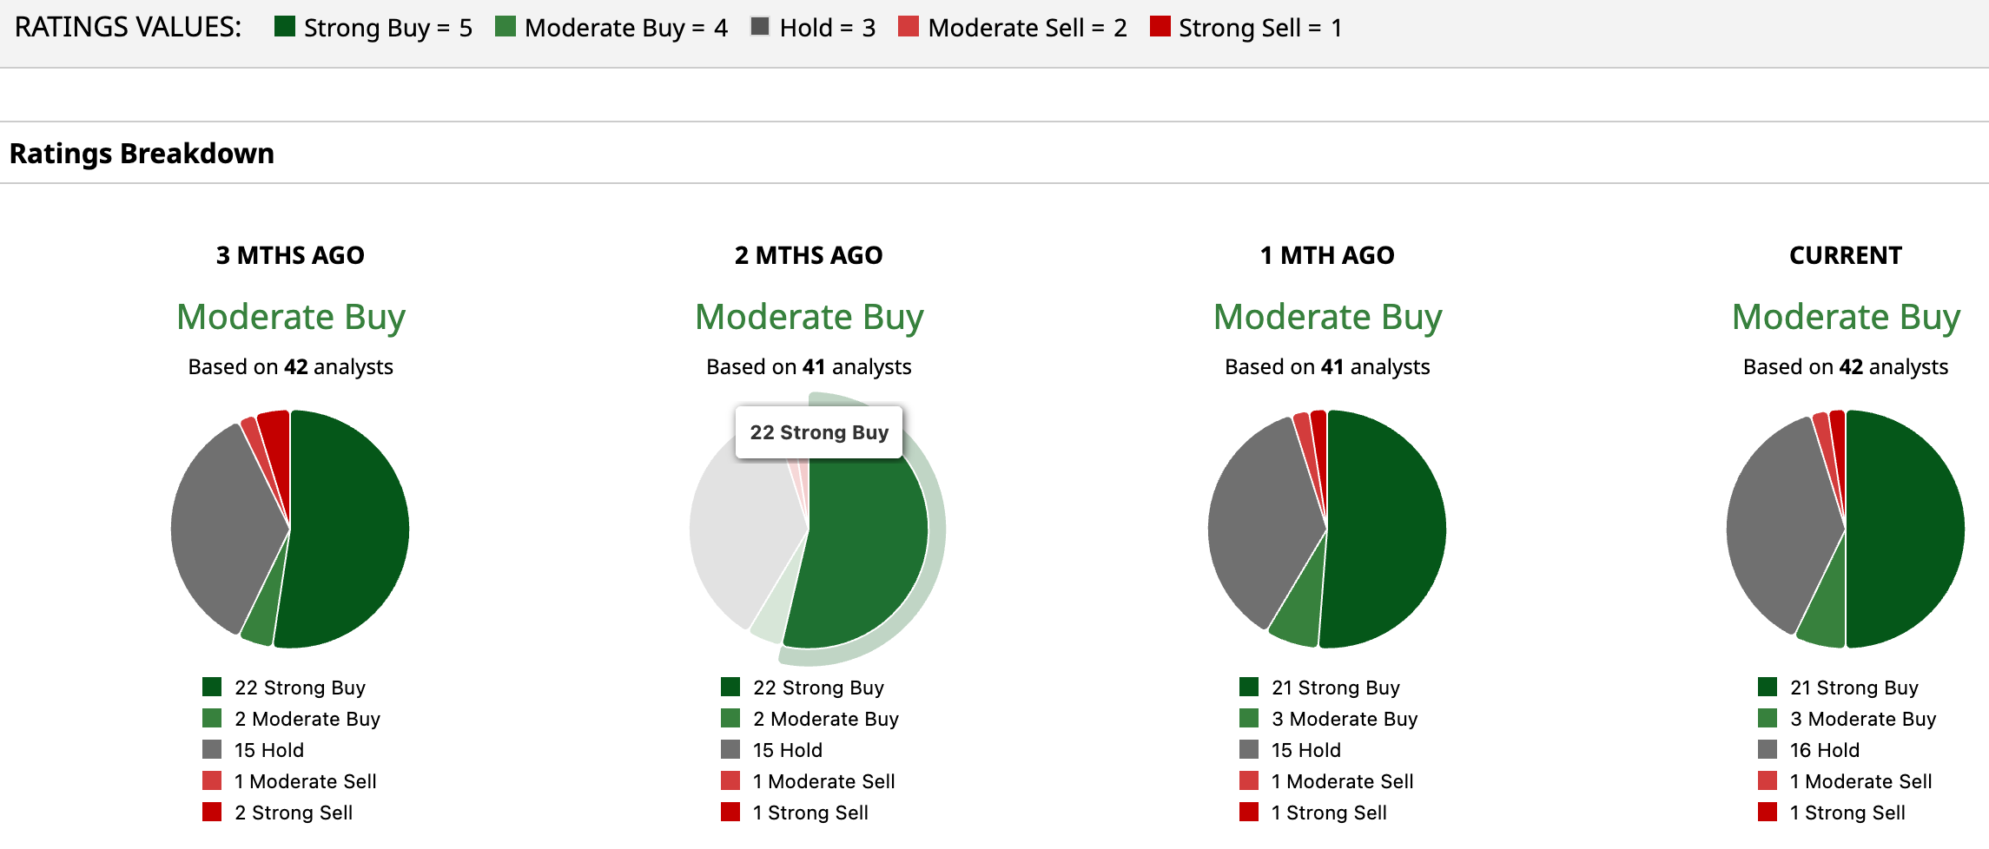Image resolution: width=1989 pixels, height=849 pixels.
Task: Click the Hold = 3 gray swatch
Action: click(x=760, y=26)
